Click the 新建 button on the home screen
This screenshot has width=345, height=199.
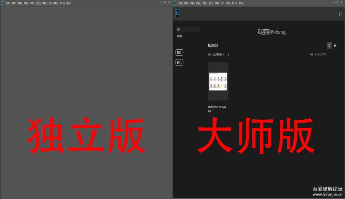179,53
